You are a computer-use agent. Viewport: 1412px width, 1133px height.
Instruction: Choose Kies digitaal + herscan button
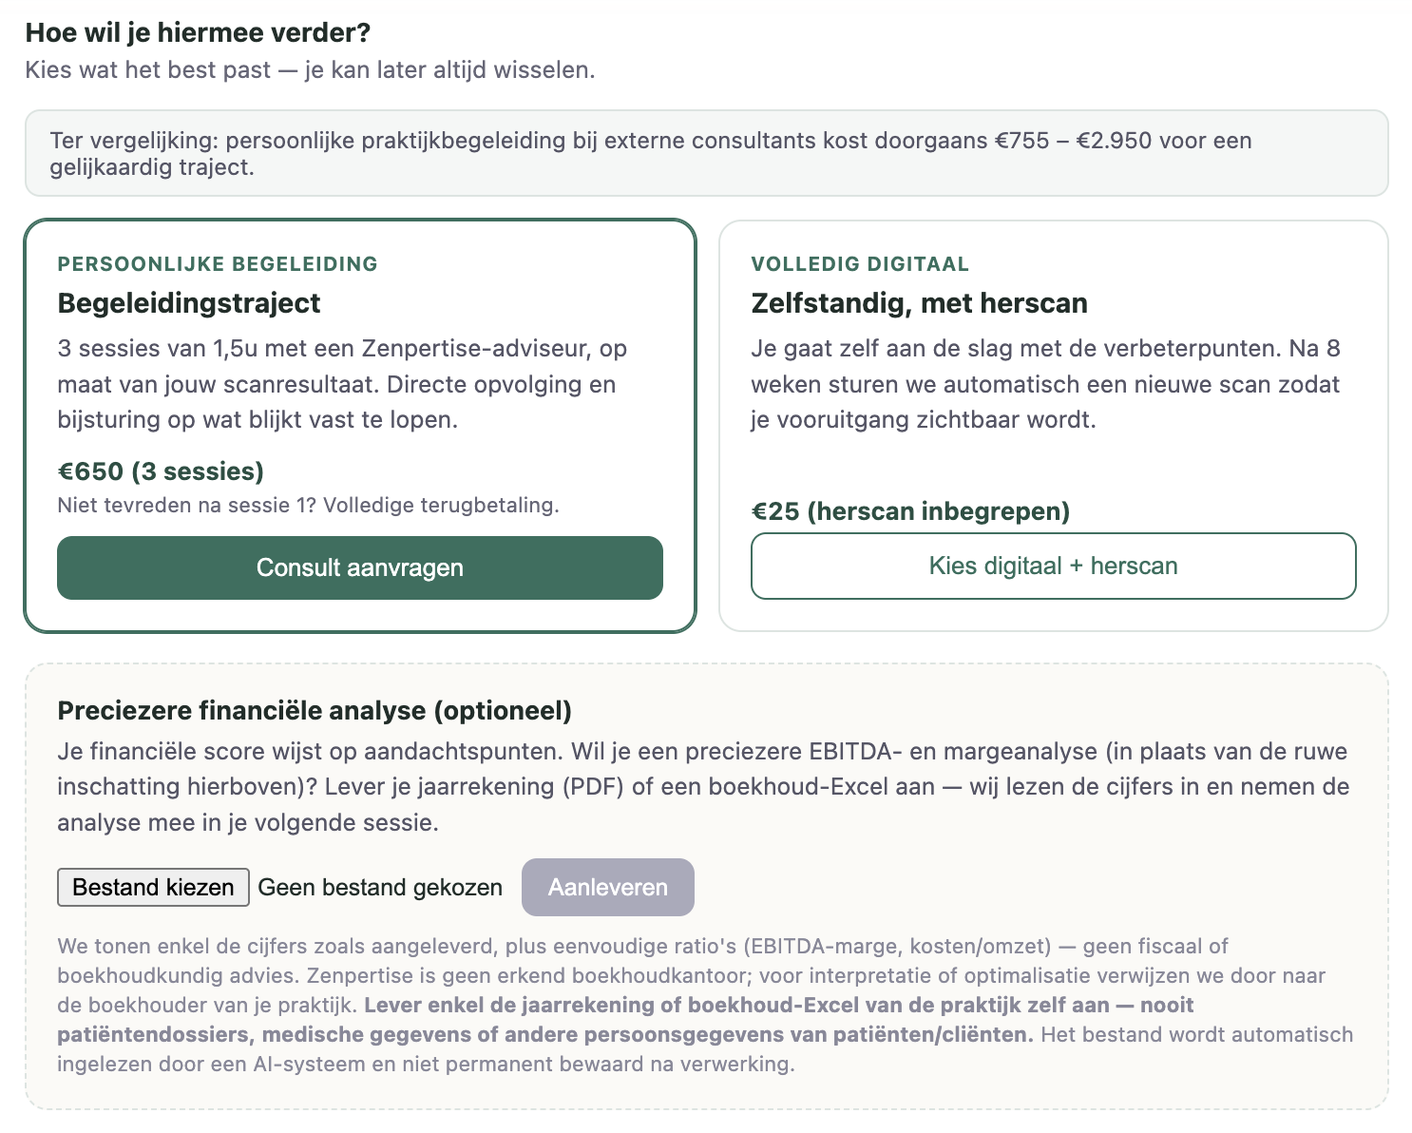click(1053, 566)
